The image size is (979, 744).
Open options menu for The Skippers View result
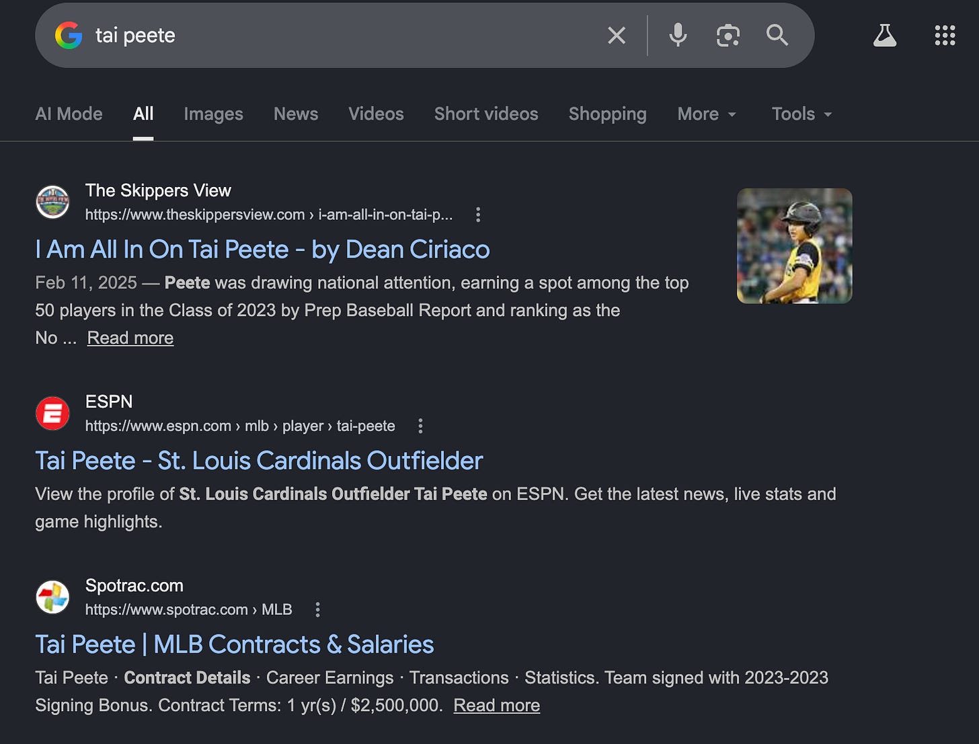click(x=478, y=215)
